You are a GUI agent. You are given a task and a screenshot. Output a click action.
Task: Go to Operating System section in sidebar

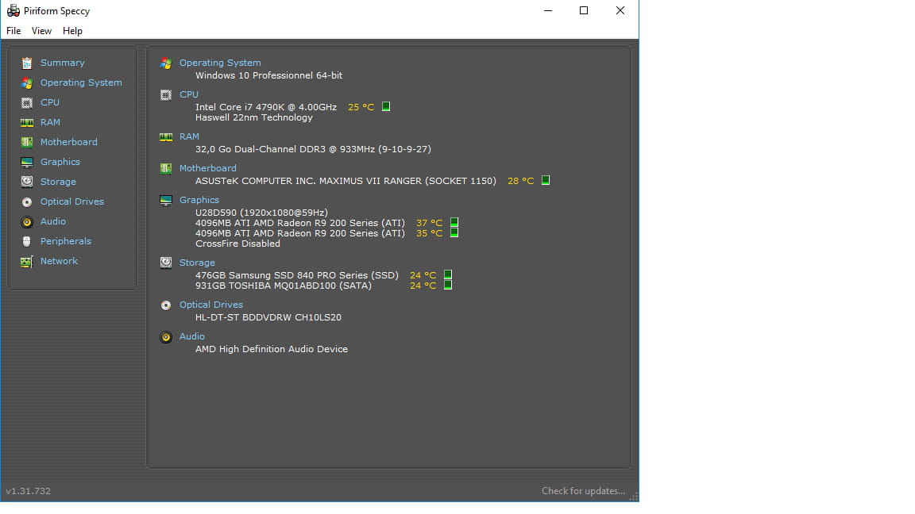[81, 82]
